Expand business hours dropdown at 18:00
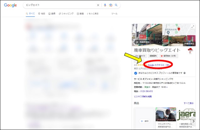Screen dimensions: 200x130 pyautogui.click(x=167, y=87)
